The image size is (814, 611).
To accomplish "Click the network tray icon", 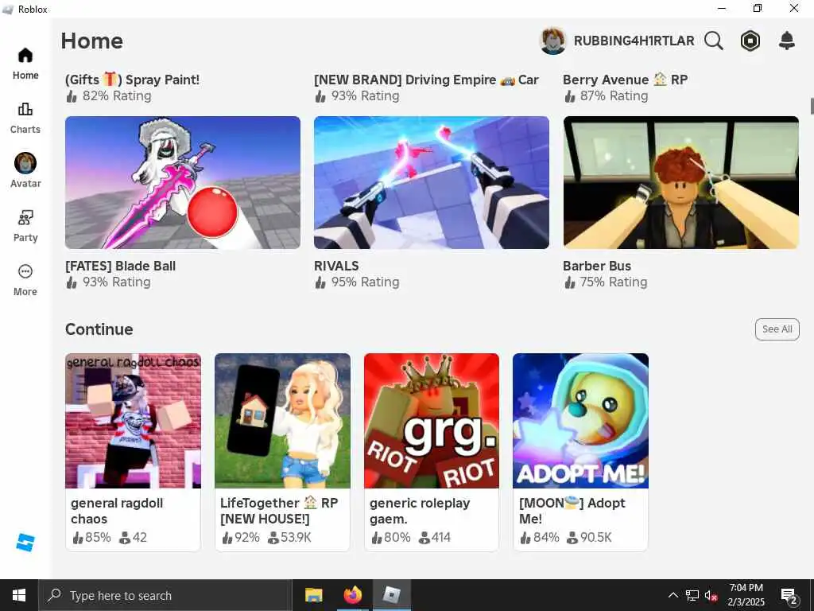I will tap(692, 595).
